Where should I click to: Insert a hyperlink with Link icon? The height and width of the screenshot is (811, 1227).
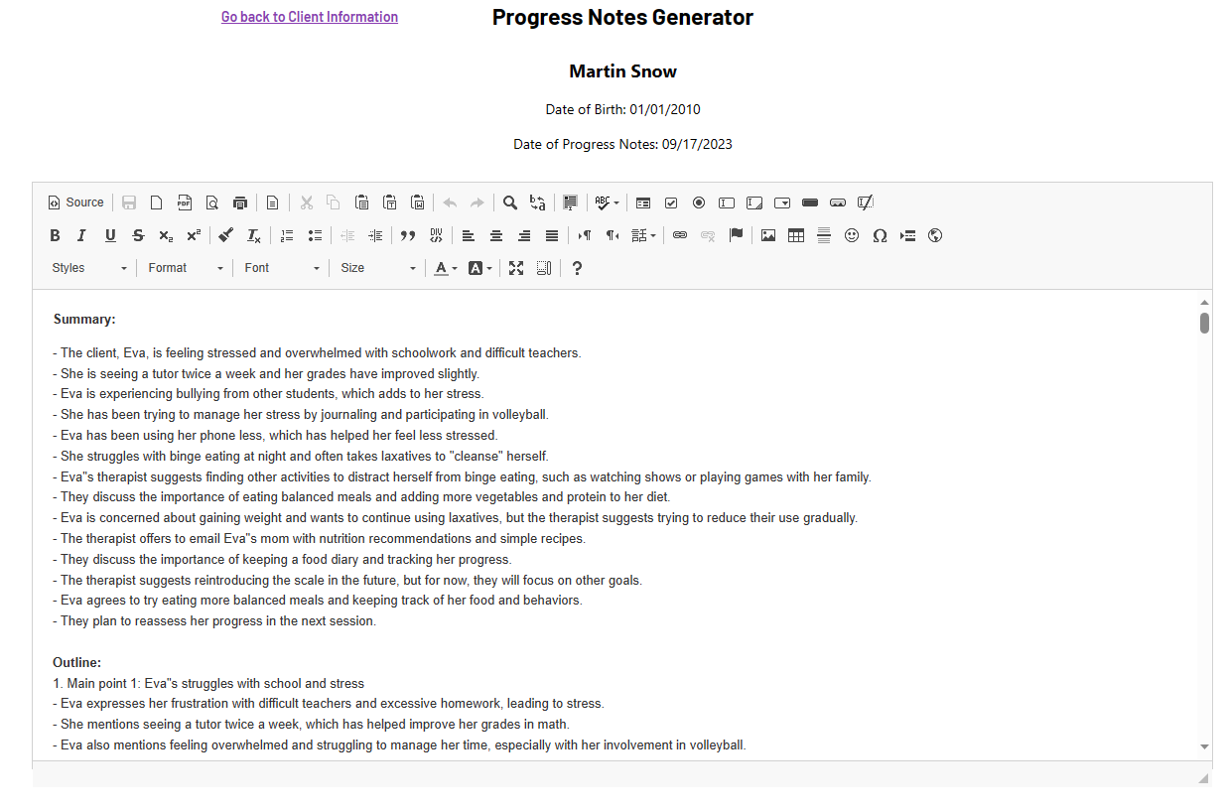680,235
